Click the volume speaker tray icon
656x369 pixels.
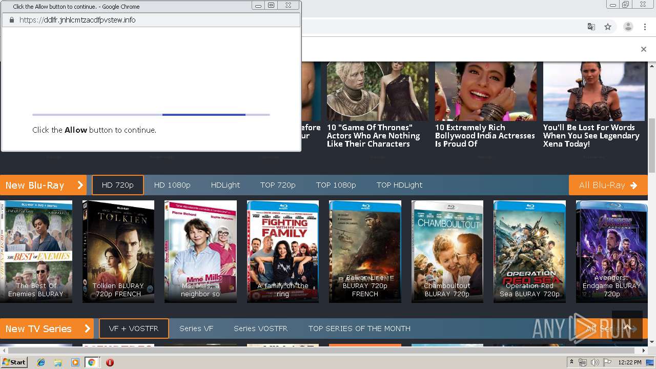point(594,362)
